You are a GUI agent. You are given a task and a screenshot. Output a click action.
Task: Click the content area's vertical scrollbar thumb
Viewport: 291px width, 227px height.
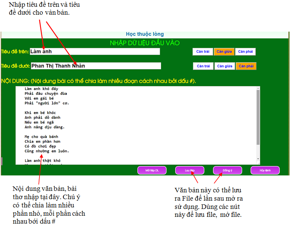[258, 117]
